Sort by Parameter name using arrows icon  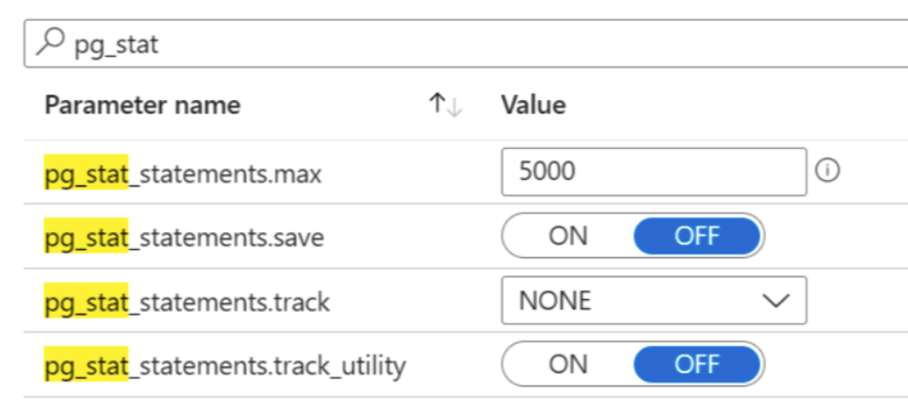[x=445, y=105]
